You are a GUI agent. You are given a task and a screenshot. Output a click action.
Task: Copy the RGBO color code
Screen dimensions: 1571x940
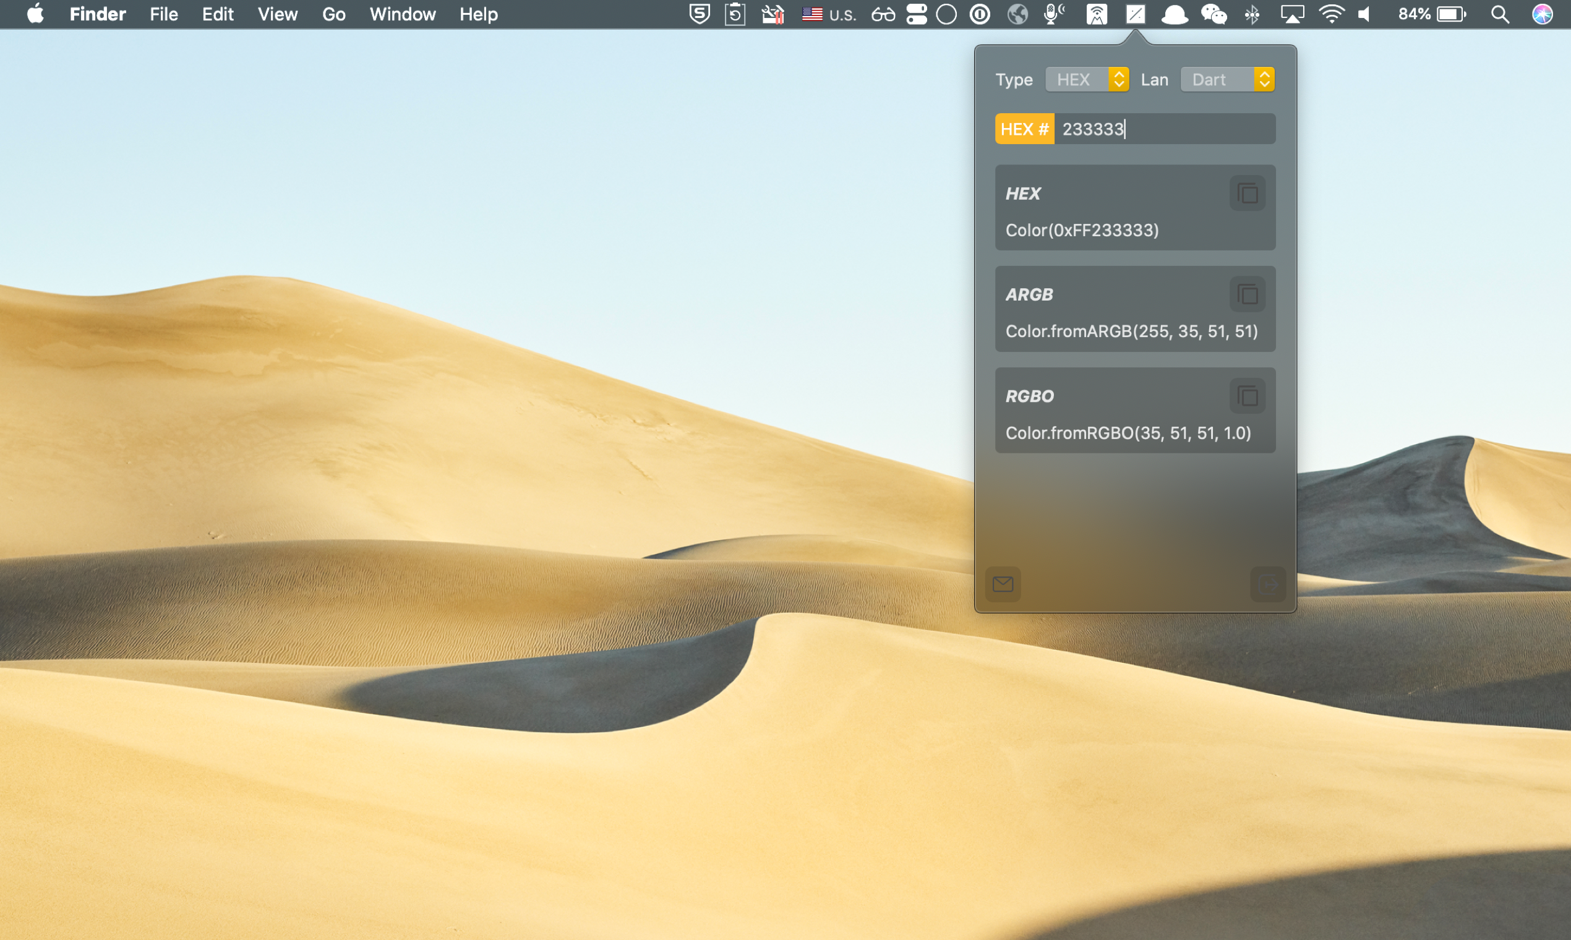pos(1248,396)
